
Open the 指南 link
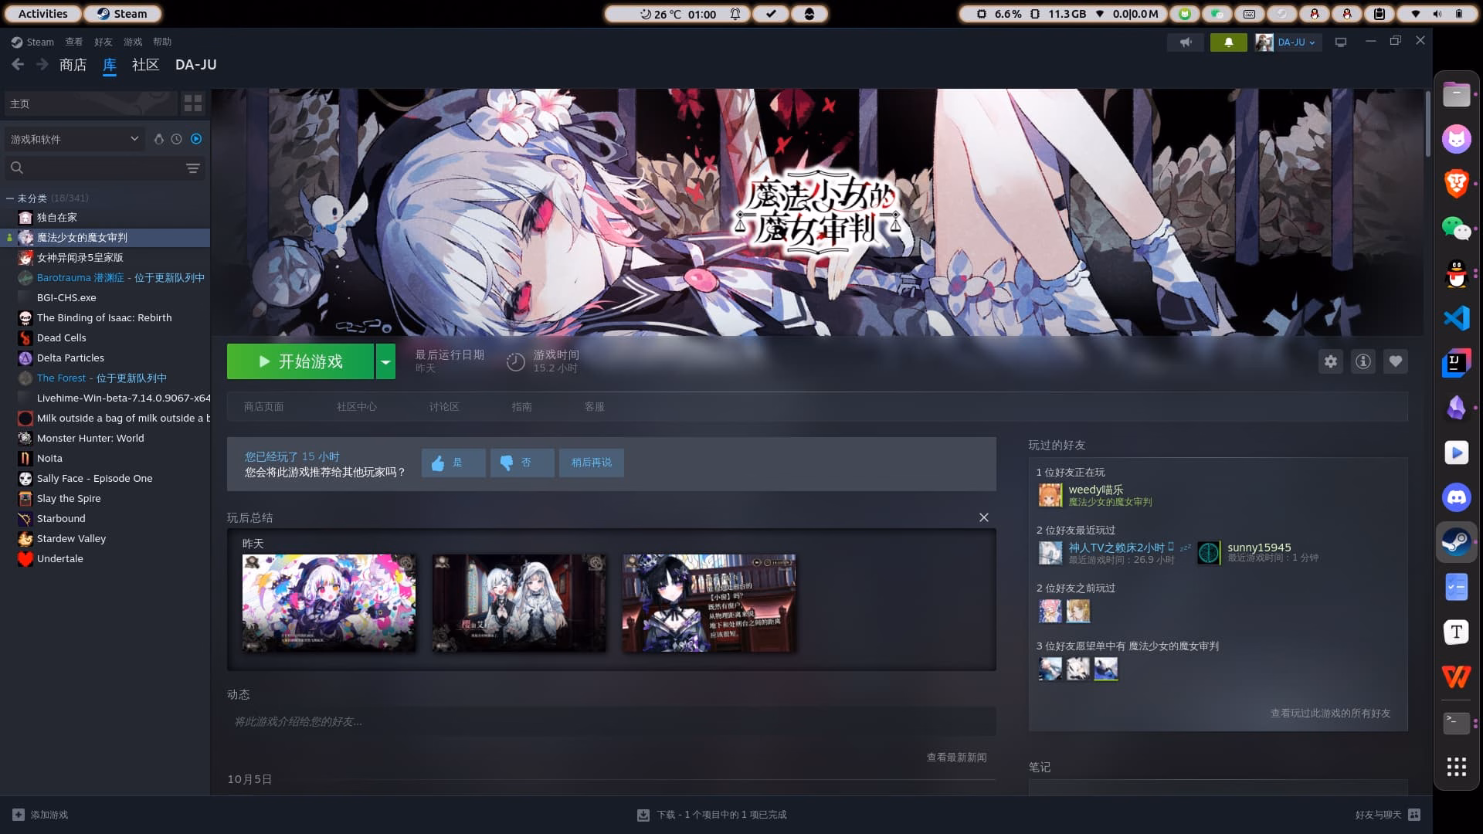[521, 407]
